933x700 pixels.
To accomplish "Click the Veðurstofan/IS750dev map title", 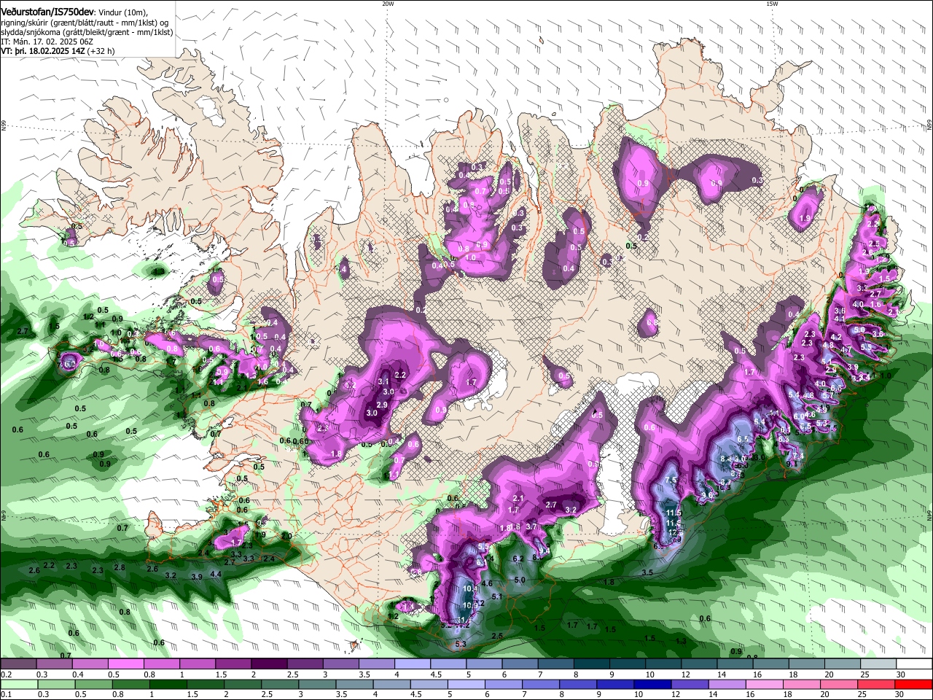I will (x=48, y=12).
